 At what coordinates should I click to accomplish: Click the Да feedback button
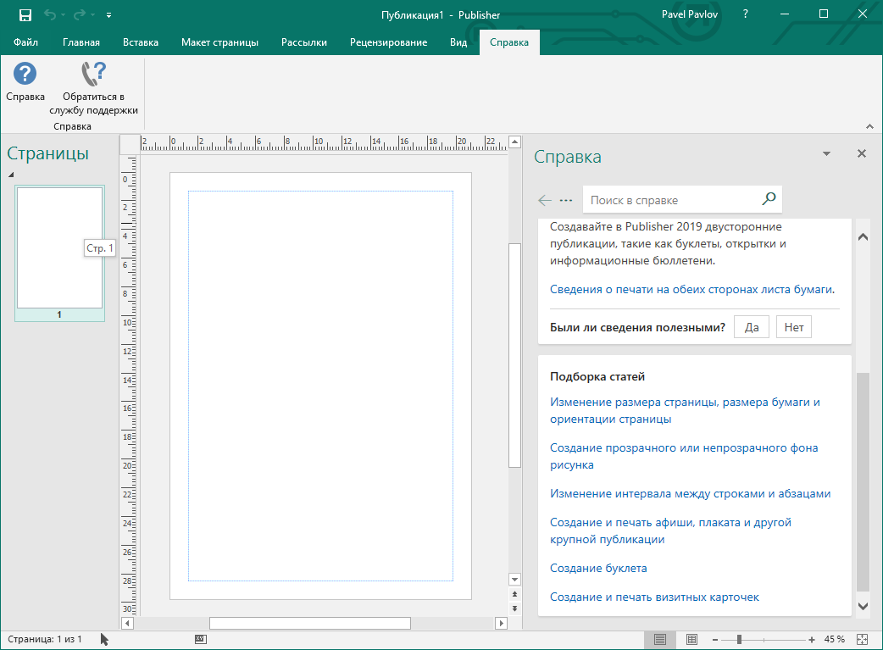[752, 327]
